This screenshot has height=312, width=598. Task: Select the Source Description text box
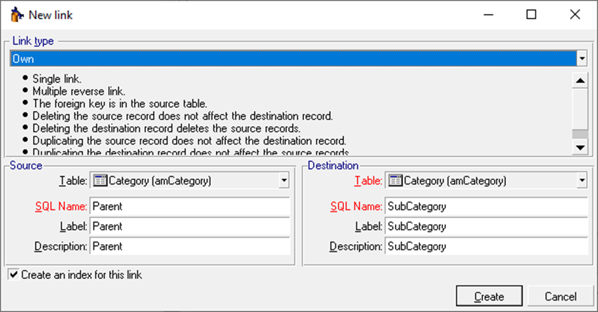[x=190, y=246]
